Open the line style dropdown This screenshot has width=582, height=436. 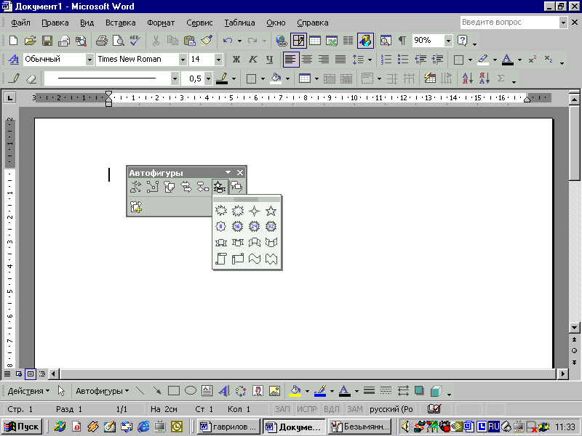pyautogui.click(x=175, y=78)
